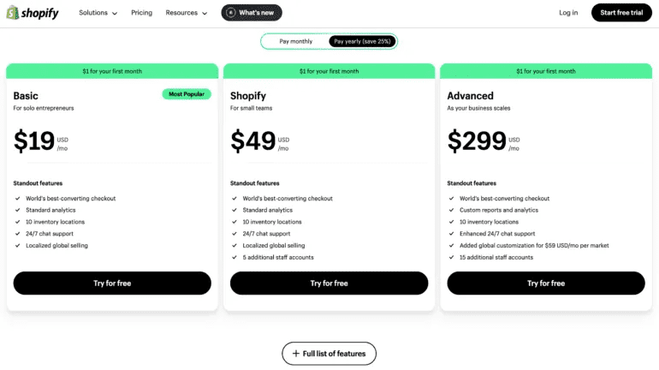Image resolution: width=659 pixels, height=370 pixels.
Task: Click checkmark next to 15 additional staff accounts
Action: 451,257
